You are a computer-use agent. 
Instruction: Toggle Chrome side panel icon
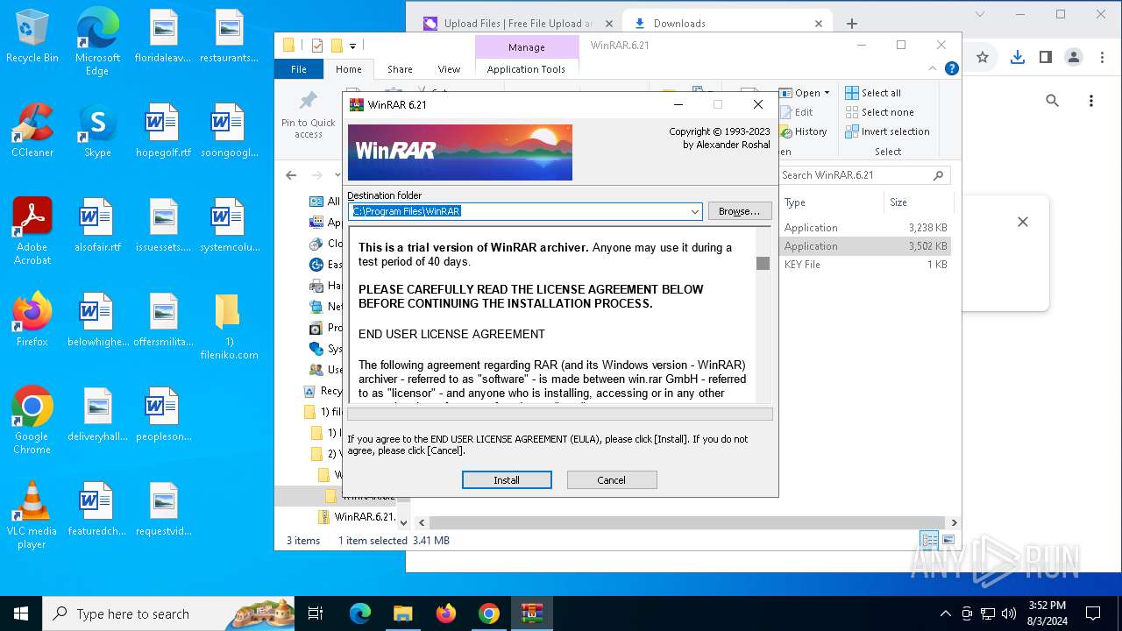1045,57
